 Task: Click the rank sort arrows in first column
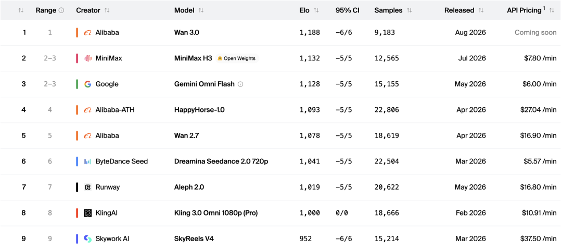(21, 10)
